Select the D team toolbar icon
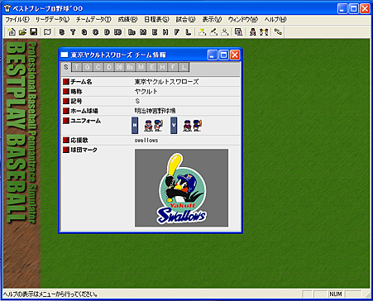This screenshot has height=301, width=373. pyautogui.click(x=107, y=32)
